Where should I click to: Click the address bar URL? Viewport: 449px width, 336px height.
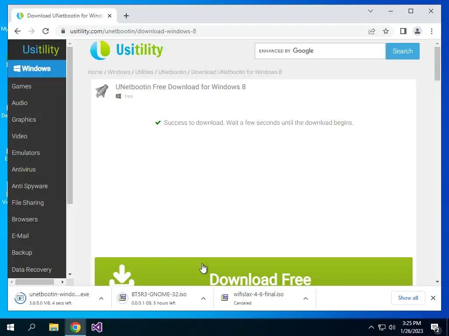(133, 31)
